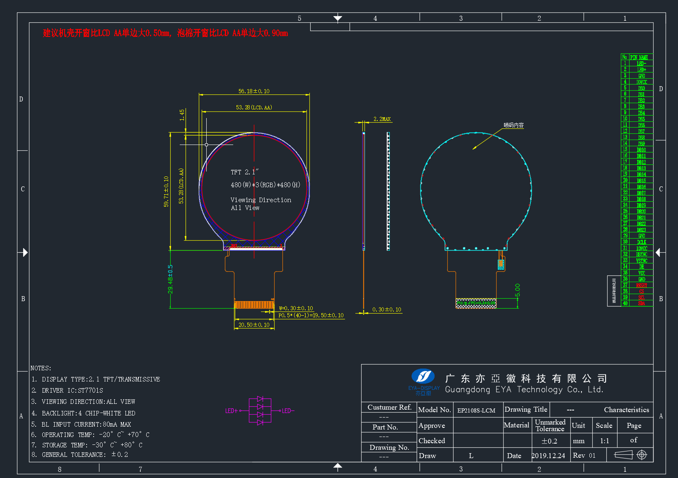
Task: Click the 1.45 offset dimension
Action: tap(182, 115)
